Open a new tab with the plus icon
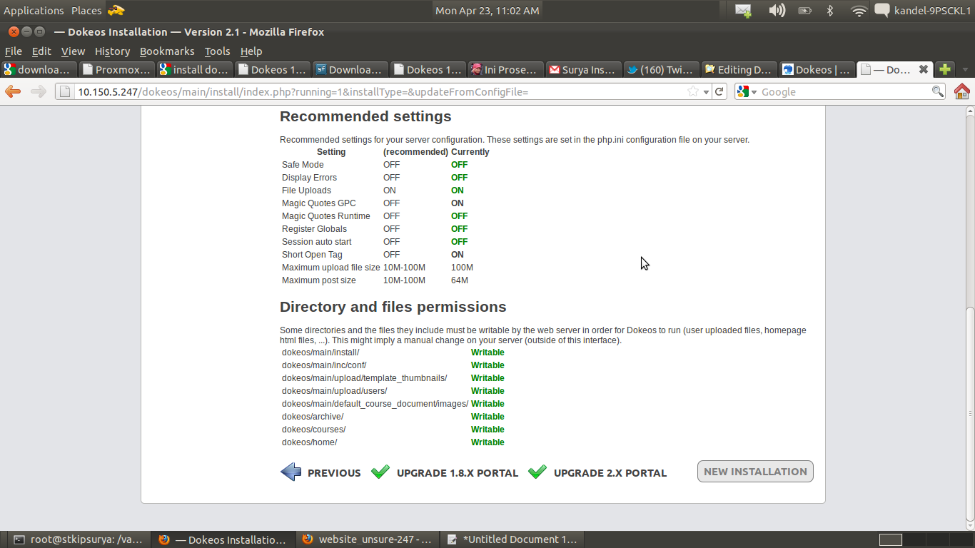The height and width of the screenshot is (548, 975). 944,69
